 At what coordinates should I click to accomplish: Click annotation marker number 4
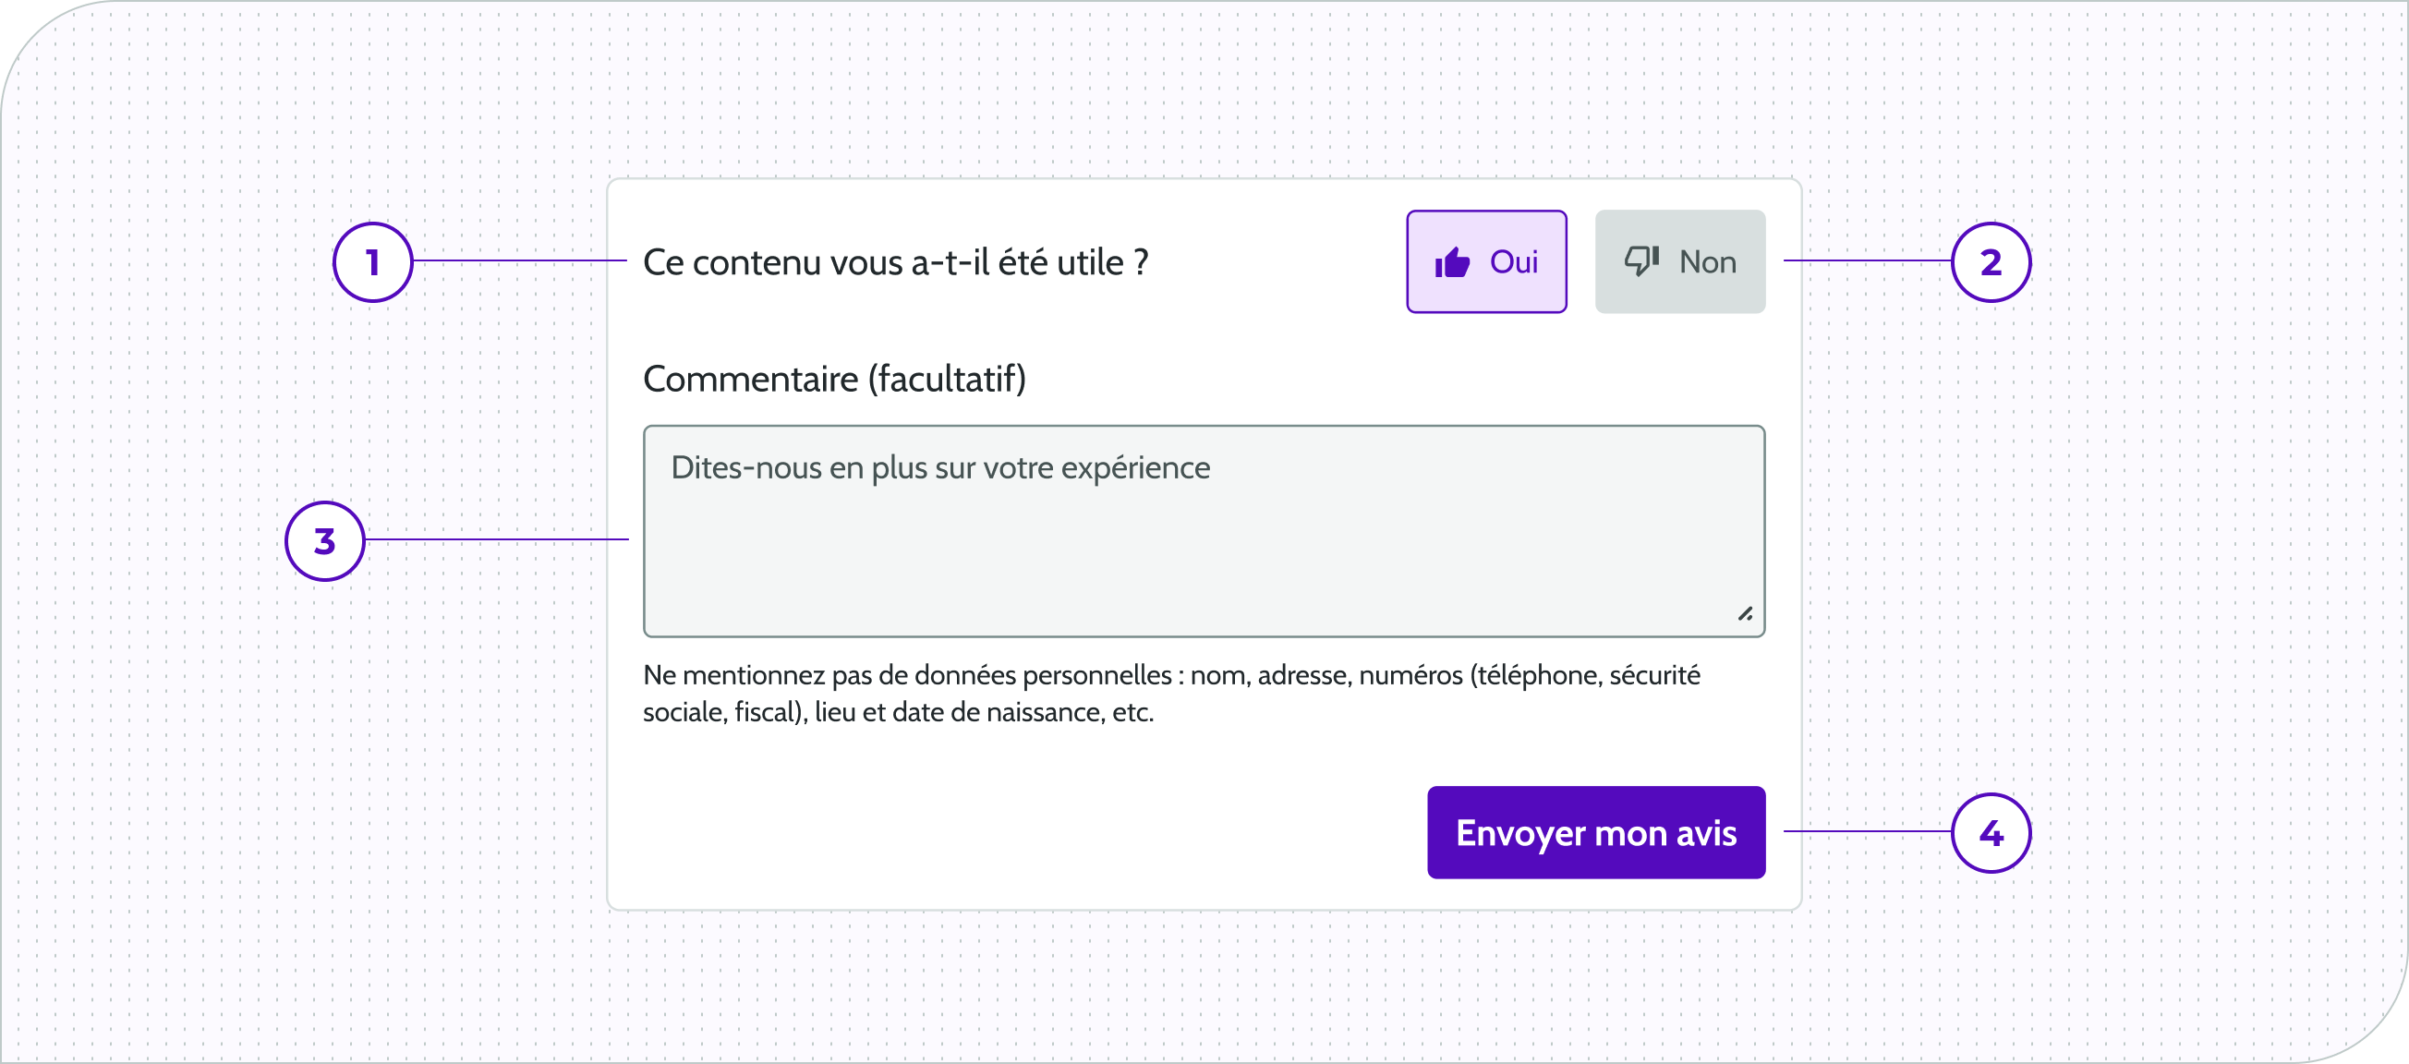pos(1991,832)
